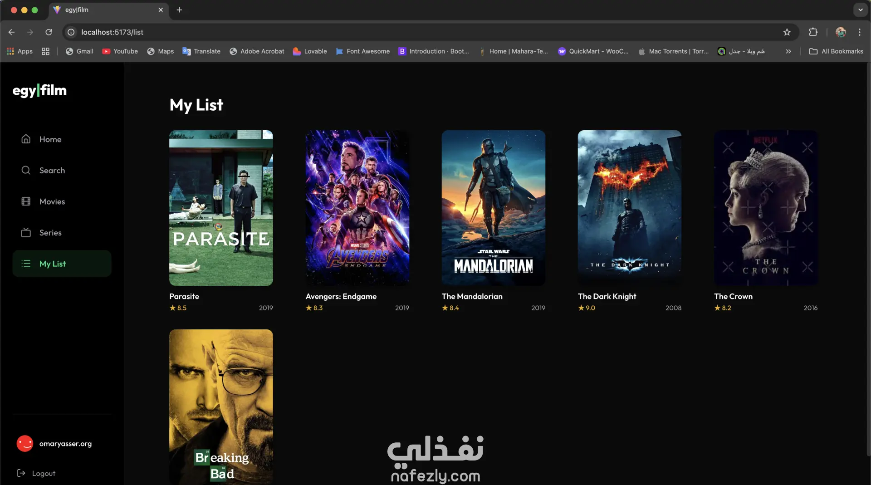
Task: Open the Chrome profile avatar
Action: pos(841,32)
